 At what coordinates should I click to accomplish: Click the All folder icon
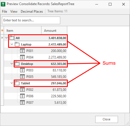[12, 38]
